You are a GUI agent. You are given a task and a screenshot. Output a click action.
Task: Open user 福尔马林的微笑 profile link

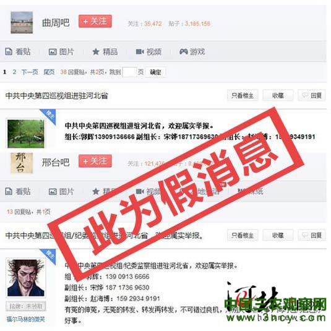tap(26, 319)
